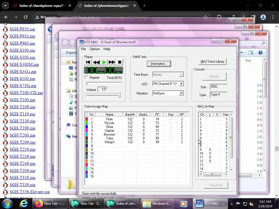The width and height of the screenshot is (279, 209).
Task: Switch to Firefox New Tab taskbar item
Action: [50, 204]
